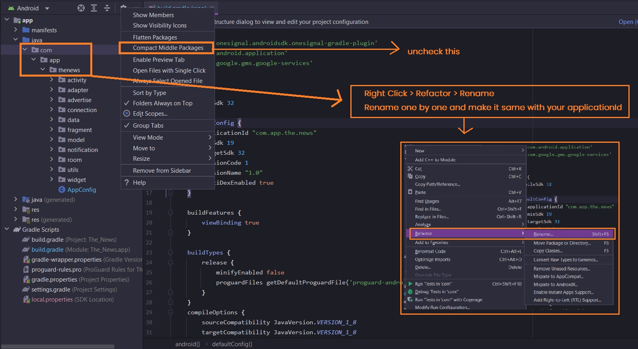Open the Android project view dropdown
638x349 pixels.
47,8
